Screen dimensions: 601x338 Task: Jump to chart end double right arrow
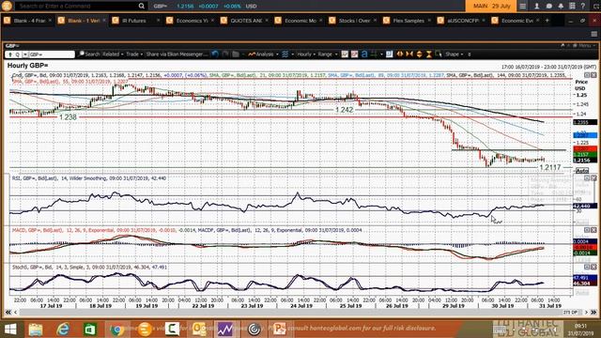coord(593,313)
